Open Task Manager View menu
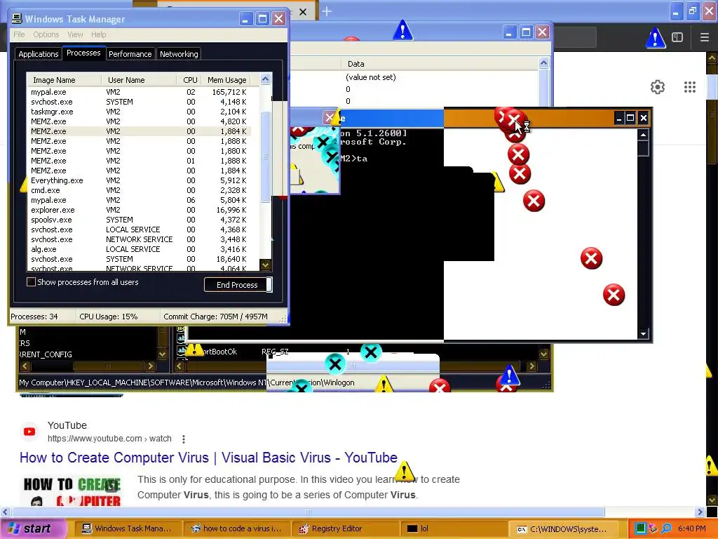The height and width of the screenshot is (539, 718). click(x=75, y=34)
